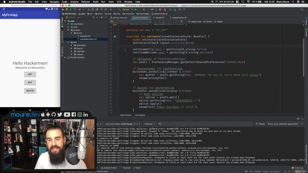Open the Build tool window tab
Screen dimensions: 308x173
point(137,168)
